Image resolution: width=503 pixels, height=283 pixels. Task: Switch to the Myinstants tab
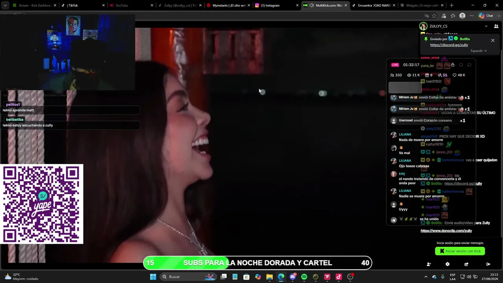[x=228, y=6]
